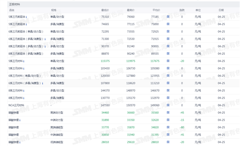Open chart icon beside average price 77185
This screenshot has height=146, width=240.
pyautogui.click(x=168, y=16)
